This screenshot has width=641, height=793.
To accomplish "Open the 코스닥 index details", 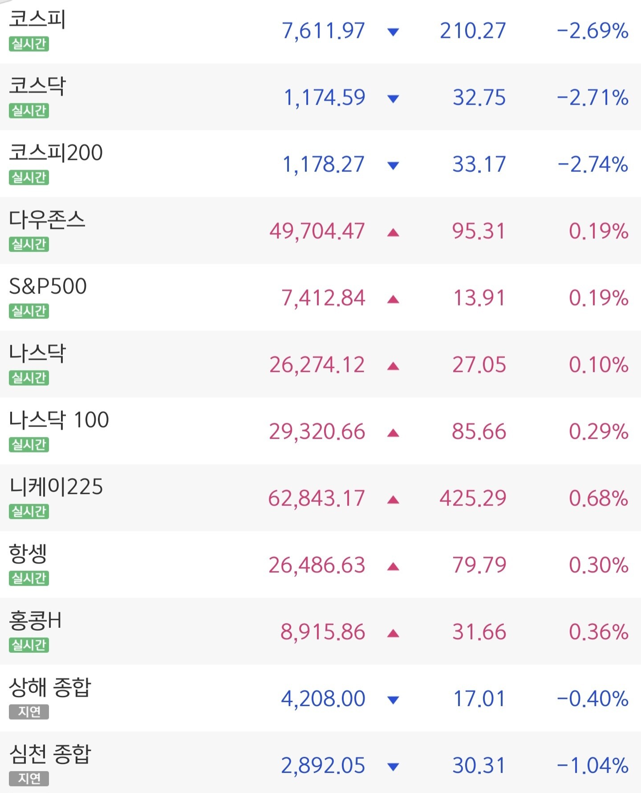I will pos(320,97).
